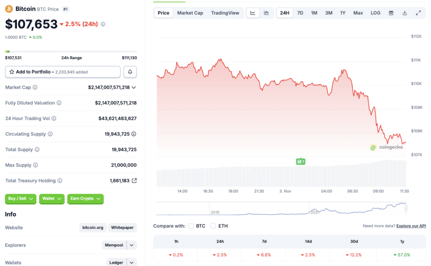Open the price alert bell icon
The image size is (431, 266).
[x=130, y=72]
